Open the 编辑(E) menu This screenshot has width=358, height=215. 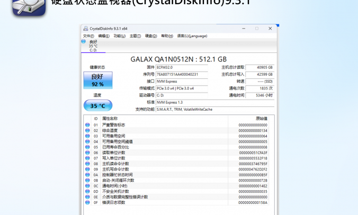click(x=104, y=36)
